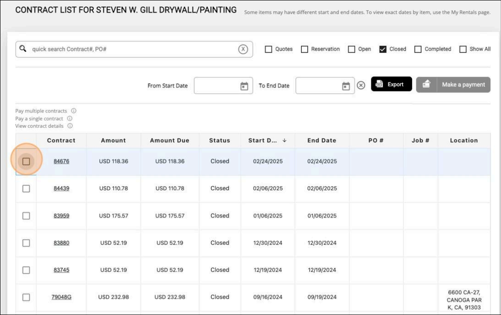Sort by Start Date arrow
This screenshot has width=501, height=315.
pos(285,141)
